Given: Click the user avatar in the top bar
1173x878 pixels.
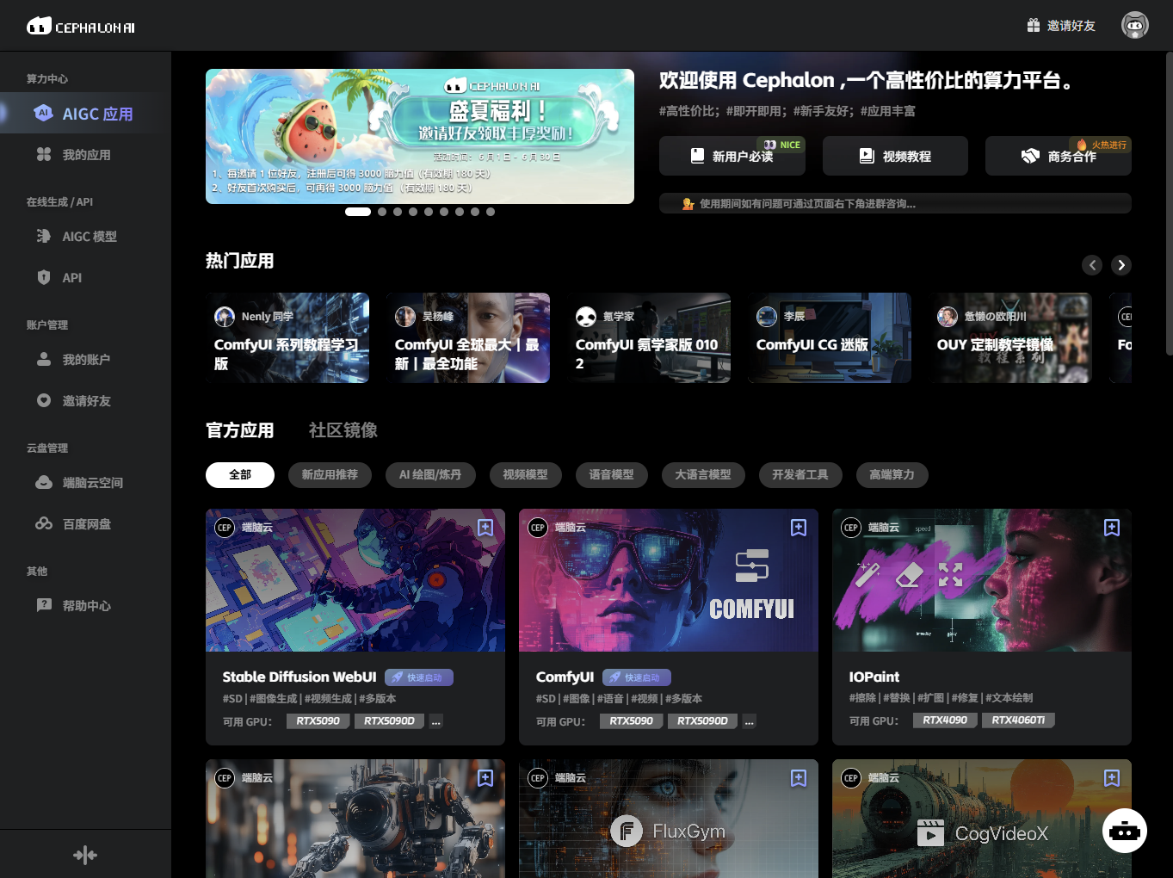Looking at the screenshot, I should click(1134, 25).
